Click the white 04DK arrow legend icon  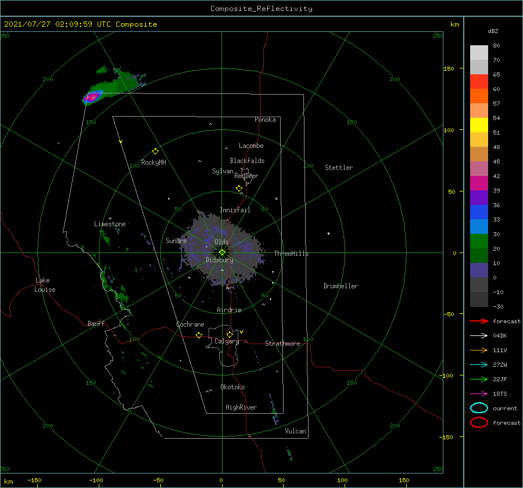(479, 335)
